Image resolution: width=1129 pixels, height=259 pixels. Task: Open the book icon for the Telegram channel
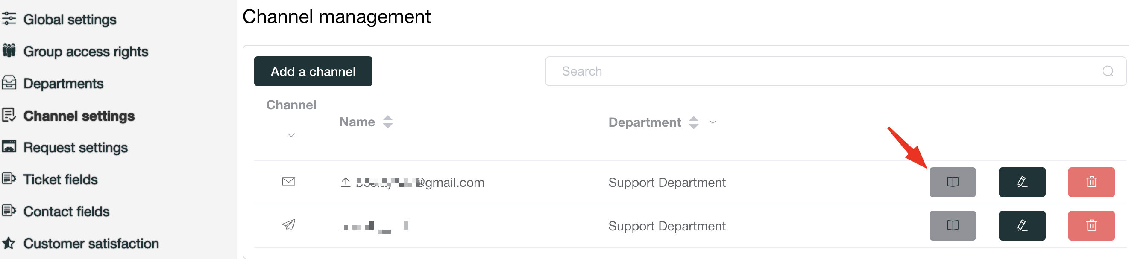[x=953, y=226]
